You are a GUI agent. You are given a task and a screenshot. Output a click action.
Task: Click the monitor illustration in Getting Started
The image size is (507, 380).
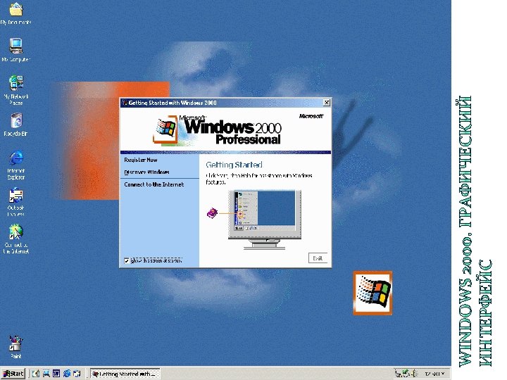click(x=265, y=220)
